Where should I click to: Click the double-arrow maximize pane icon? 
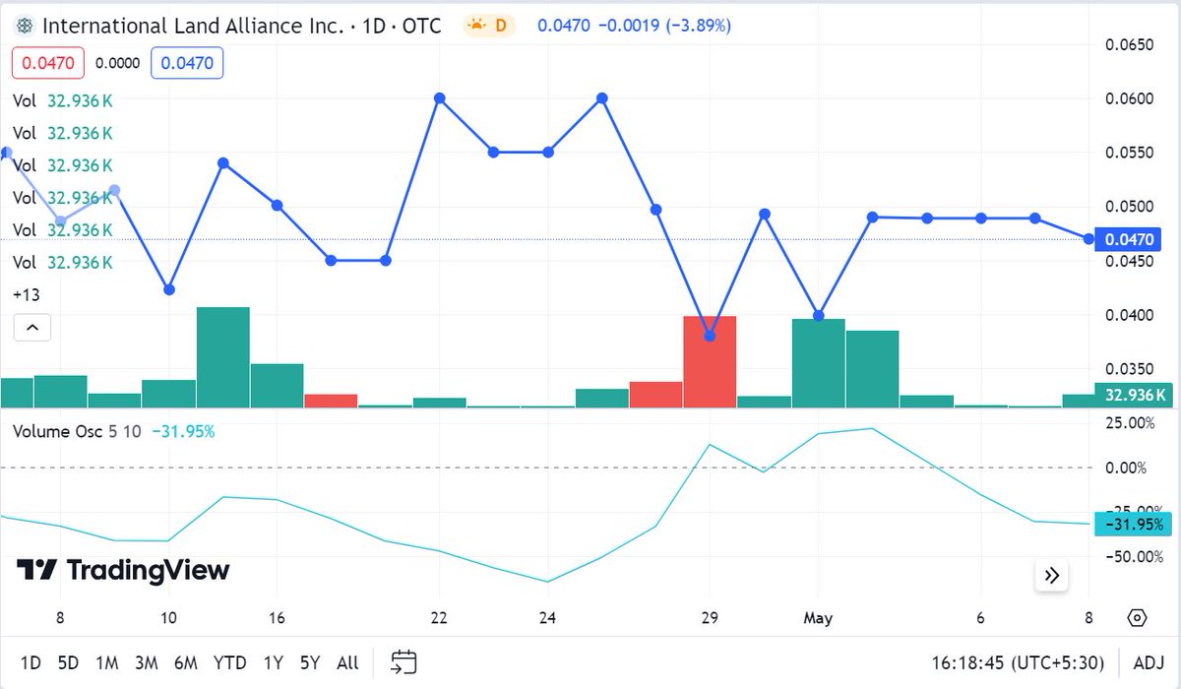[1051, 576]
